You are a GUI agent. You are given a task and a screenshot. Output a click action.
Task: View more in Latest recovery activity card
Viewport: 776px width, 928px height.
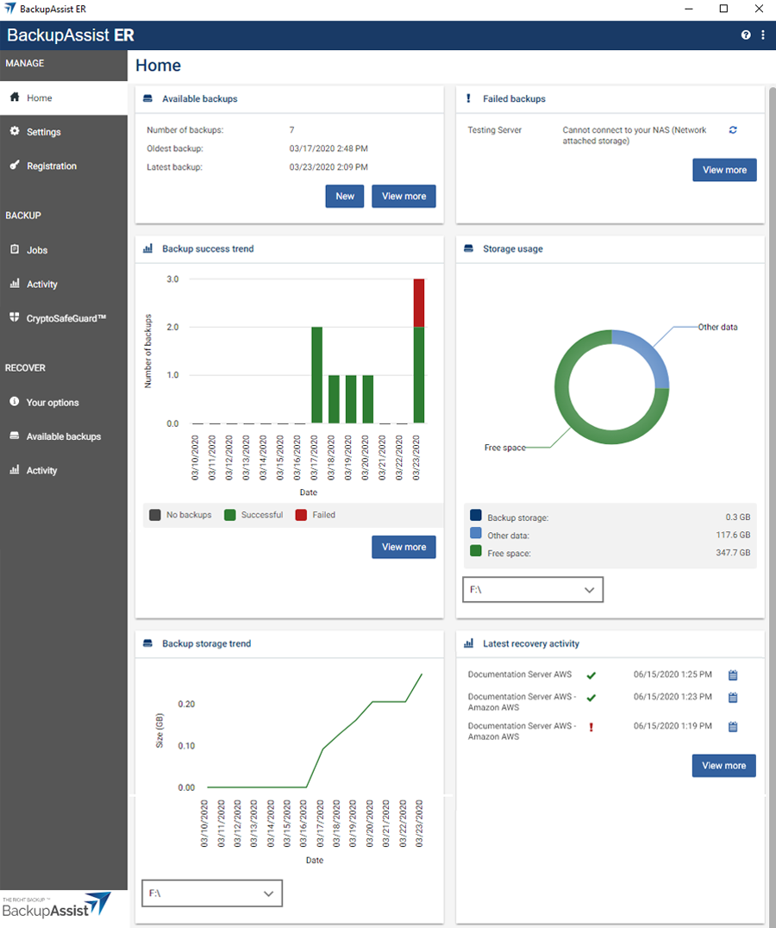[x=724, y=765]
